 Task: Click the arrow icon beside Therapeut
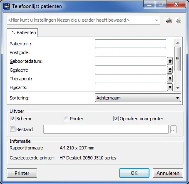(170, 79)
